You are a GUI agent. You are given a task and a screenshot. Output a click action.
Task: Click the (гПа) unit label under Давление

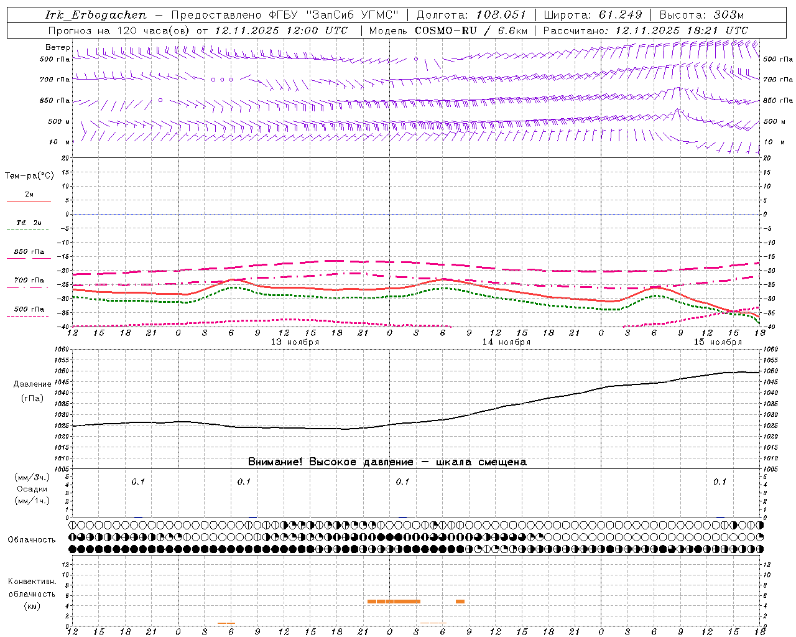(x=32, y=398)
